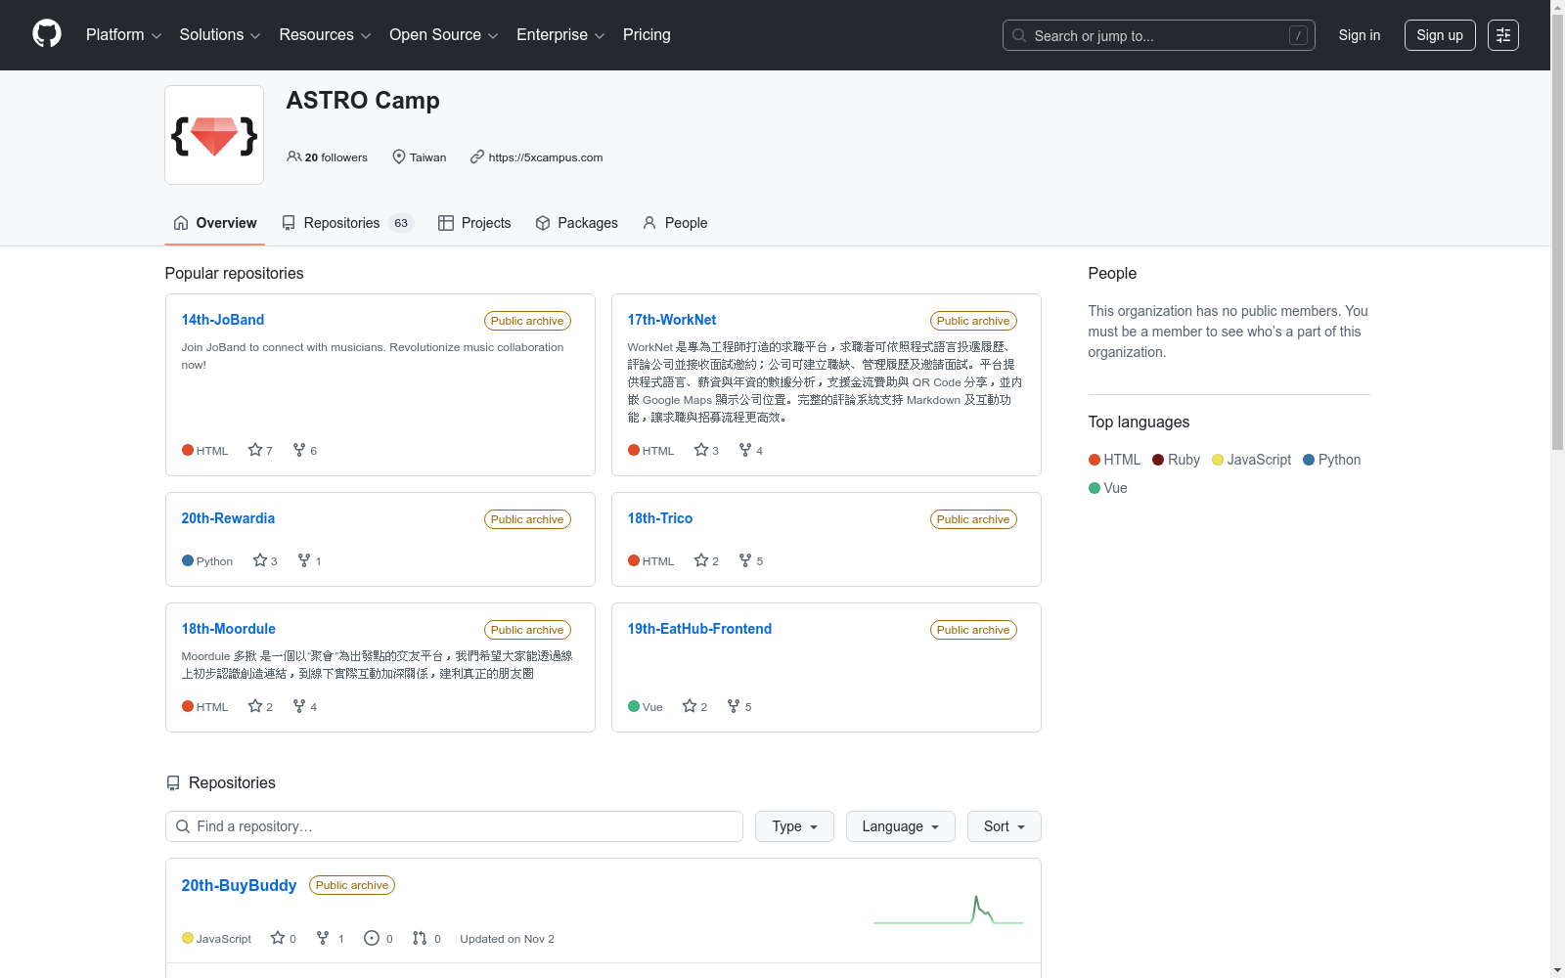Screen dimensions: 1565x978
Task: Switch to the People tab
Action: [675, 223]
